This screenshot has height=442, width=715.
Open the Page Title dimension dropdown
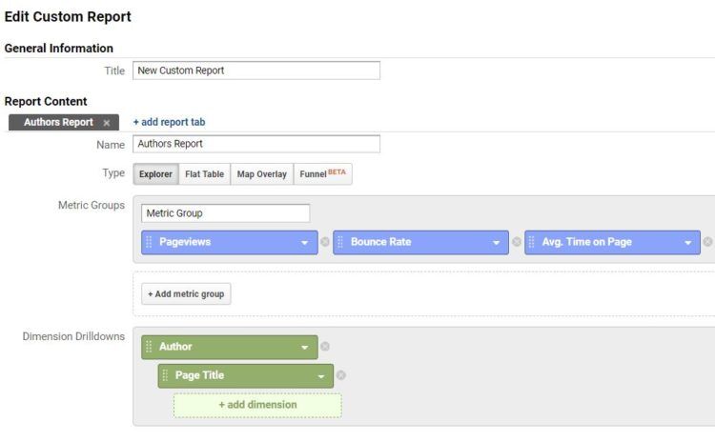321,376
